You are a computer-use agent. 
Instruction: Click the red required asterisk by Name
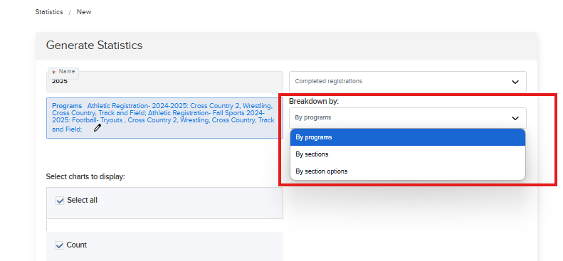pyautogui.click(x=54, y=73)
